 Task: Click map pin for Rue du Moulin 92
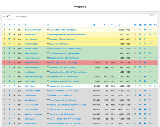[48, 48]
